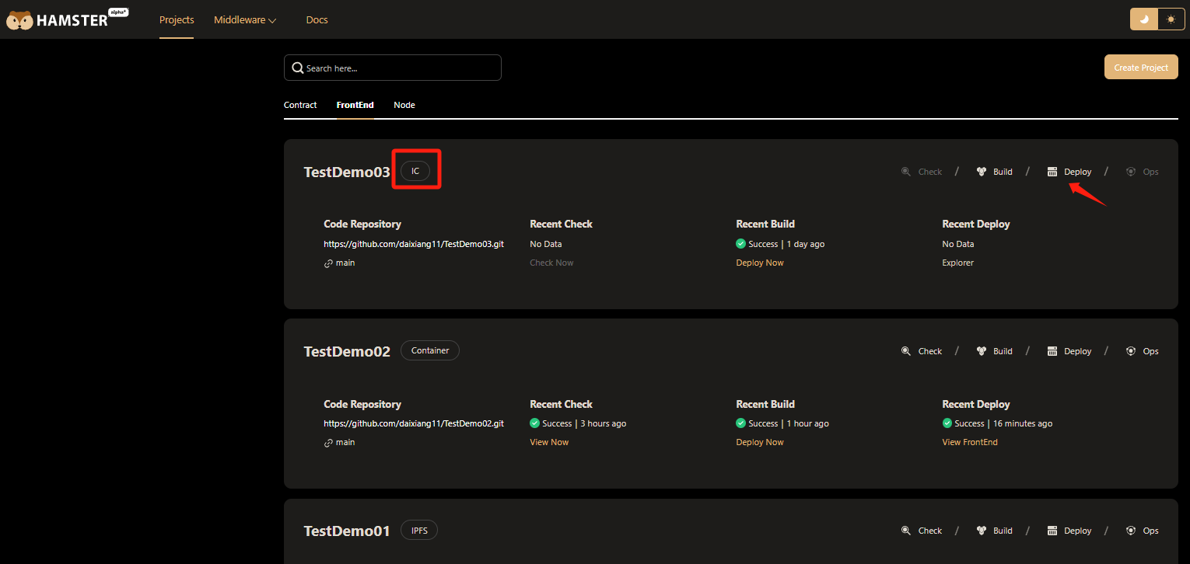
Task: Click TestDemo02 main branch label
Action: click(345, 442)
